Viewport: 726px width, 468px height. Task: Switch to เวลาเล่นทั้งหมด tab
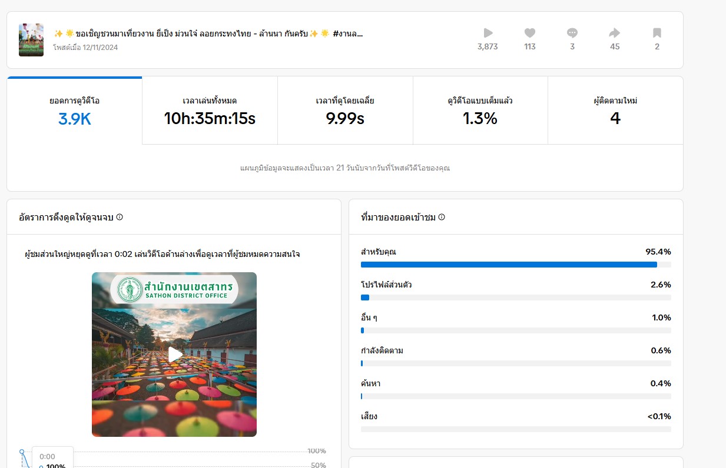[210, 111]
